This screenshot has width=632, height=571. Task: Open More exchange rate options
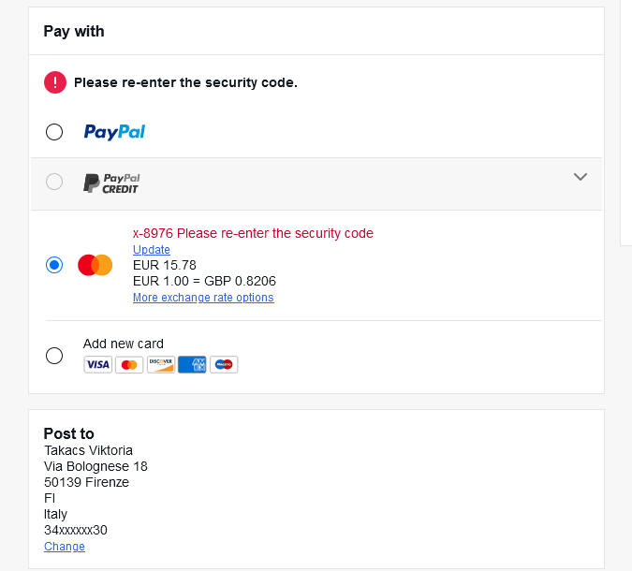tap(203, 298)
